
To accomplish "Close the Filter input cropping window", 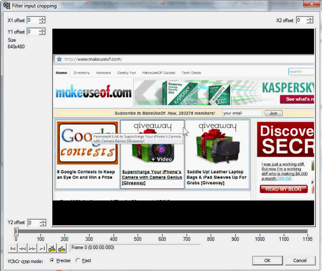I will click(311, 3).
